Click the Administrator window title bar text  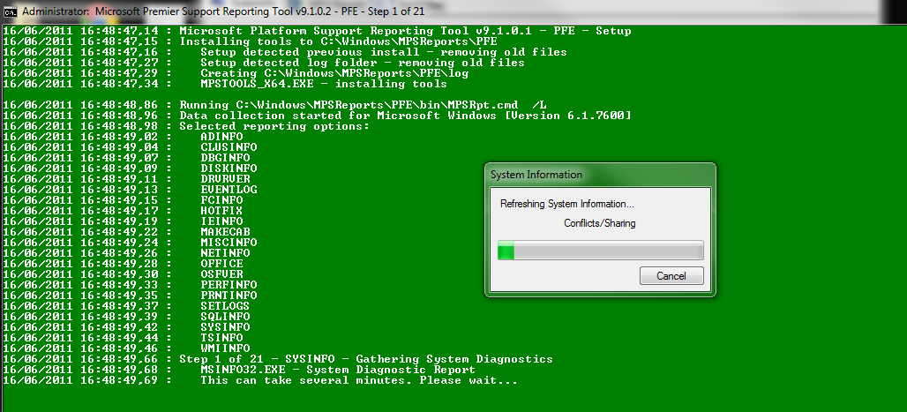coord(222,11)
